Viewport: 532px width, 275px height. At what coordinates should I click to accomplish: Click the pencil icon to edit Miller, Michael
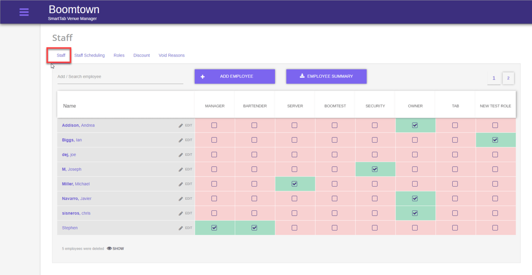click(x=180, y=184)
